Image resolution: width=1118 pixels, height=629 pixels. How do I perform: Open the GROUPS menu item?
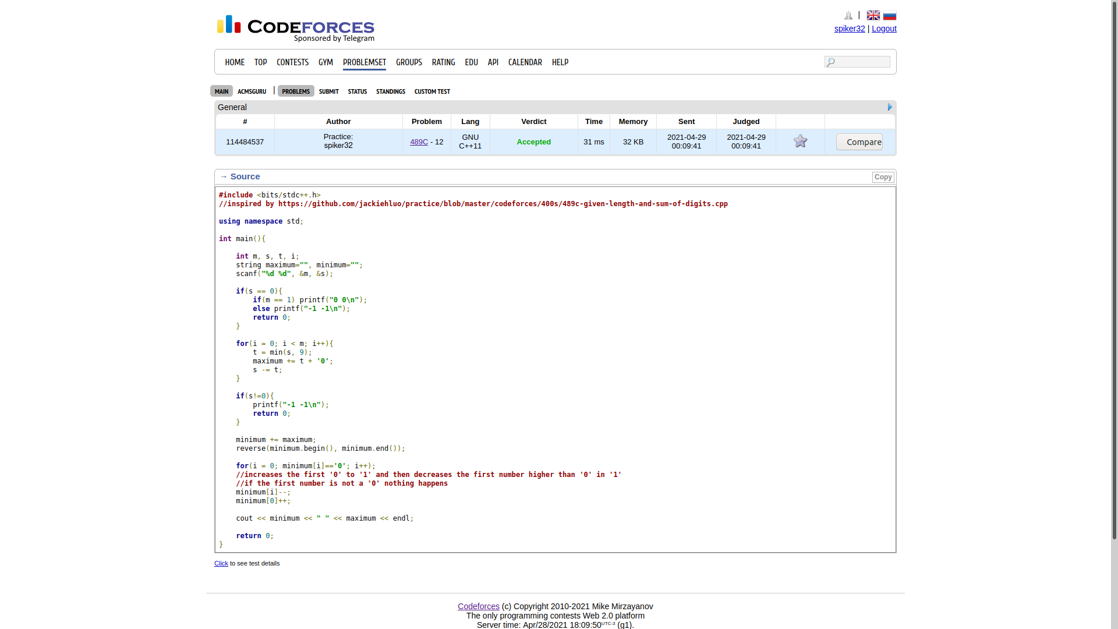pyautogui.click(x=409, y=62)
